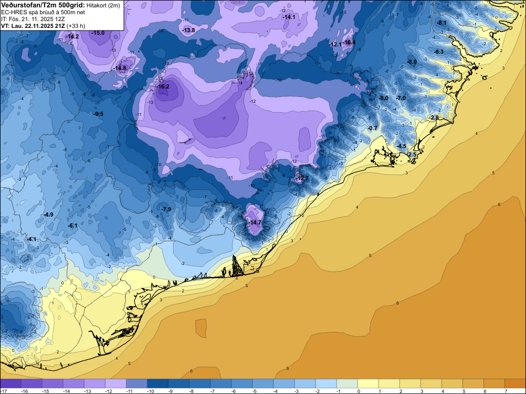Screen dimensions: 526x394
Task: Select the -6.3 temperature value
Action: [x=439, y=52]
